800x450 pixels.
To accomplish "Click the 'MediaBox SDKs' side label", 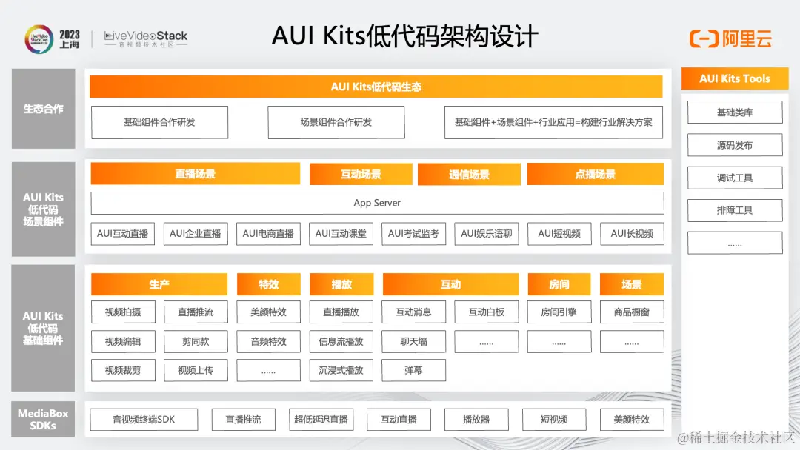I will pyautogui.click(x=44, y=420).
